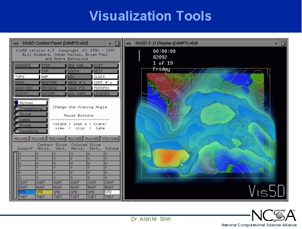Select the Probe mouse mode
Screen dimensions: 302x229
click(31, 125)
